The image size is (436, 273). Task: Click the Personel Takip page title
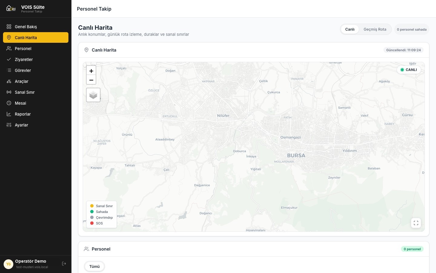[x=94, y=9]
